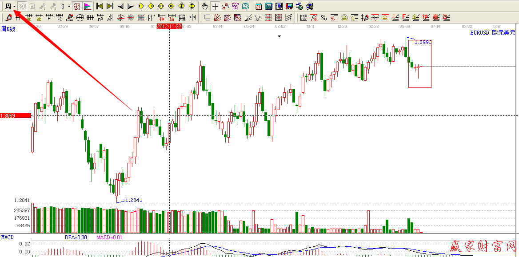Open the calculator icon
The image size is (519, 257).
(269, 6)
